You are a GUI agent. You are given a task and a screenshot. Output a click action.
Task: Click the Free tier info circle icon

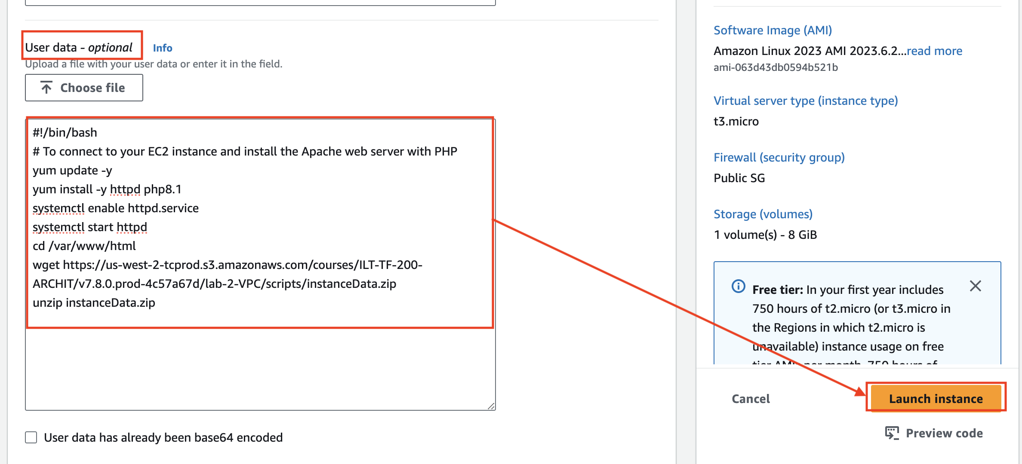pos(738,286)
